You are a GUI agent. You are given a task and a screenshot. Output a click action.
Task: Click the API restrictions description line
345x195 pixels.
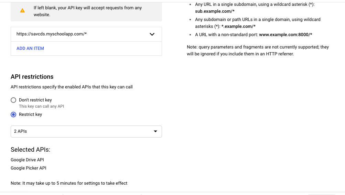(x=72, y=87)
